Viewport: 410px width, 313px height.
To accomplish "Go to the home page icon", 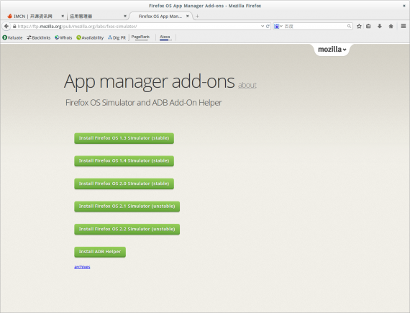I will pyautogui.click(x=391, y=26).
